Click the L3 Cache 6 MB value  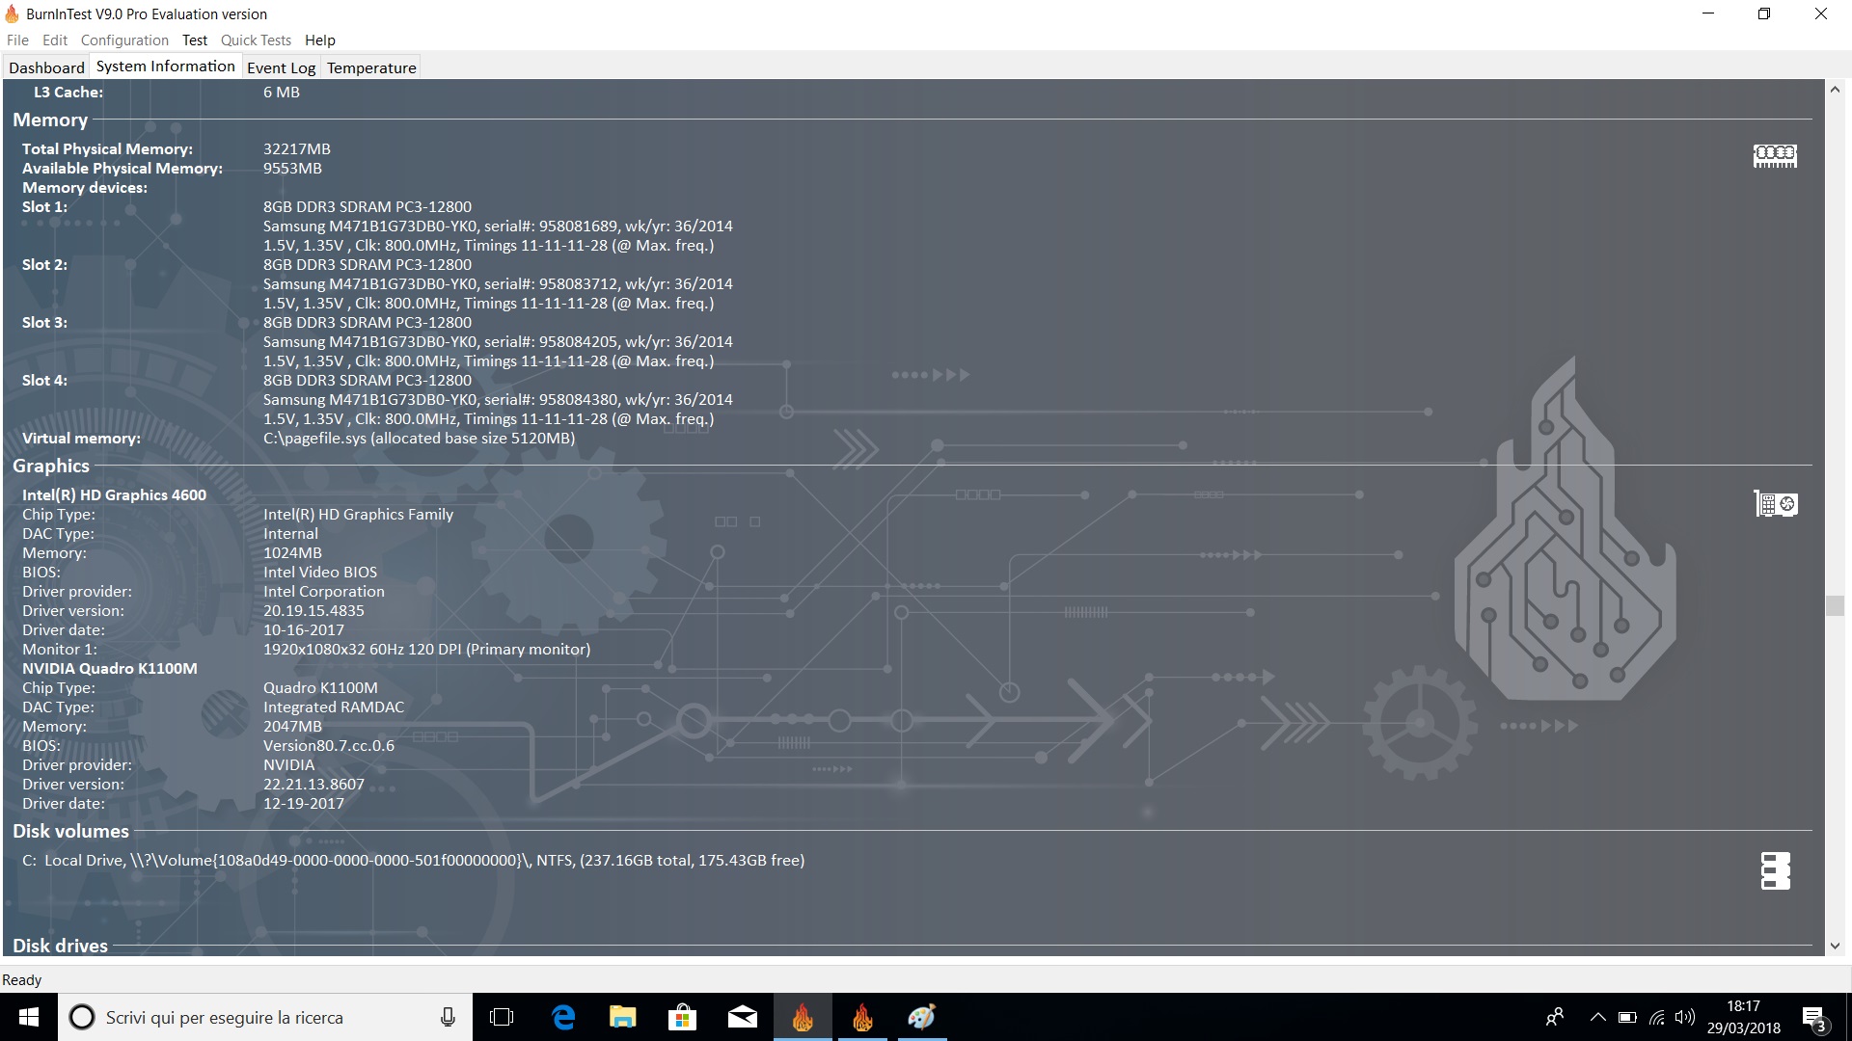[281, 92]
